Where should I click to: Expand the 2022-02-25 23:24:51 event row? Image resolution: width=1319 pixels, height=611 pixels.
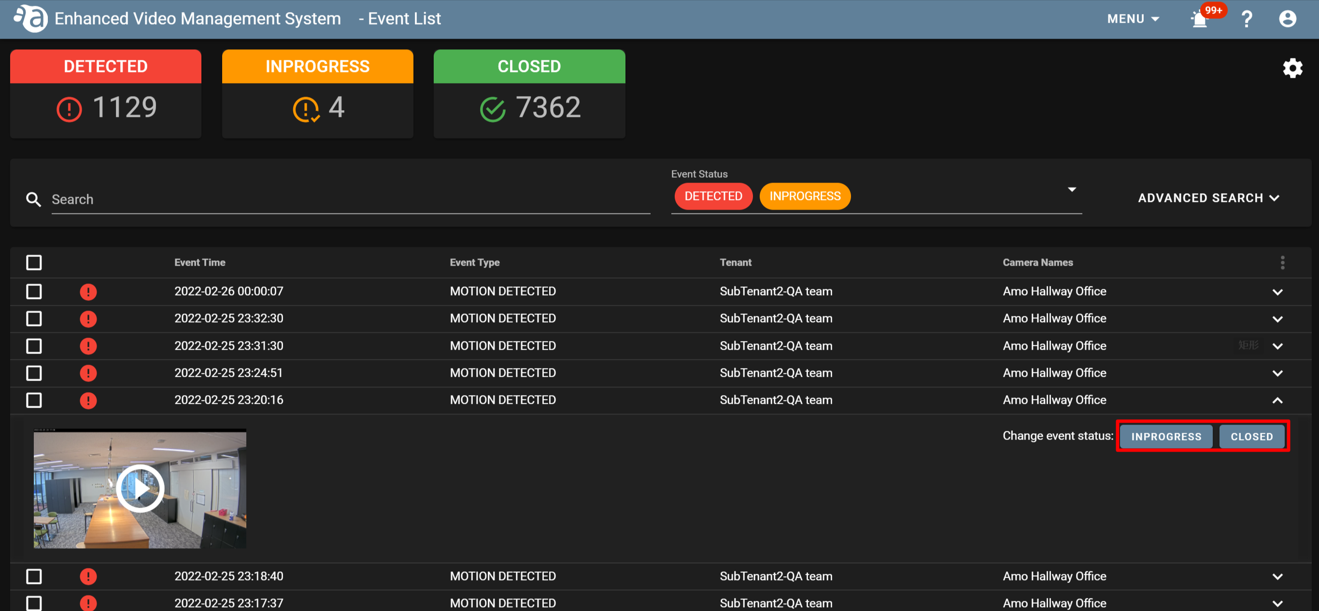[x=1277, y=373]
